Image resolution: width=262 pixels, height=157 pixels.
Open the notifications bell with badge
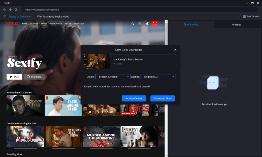click(x=147, y=23)
